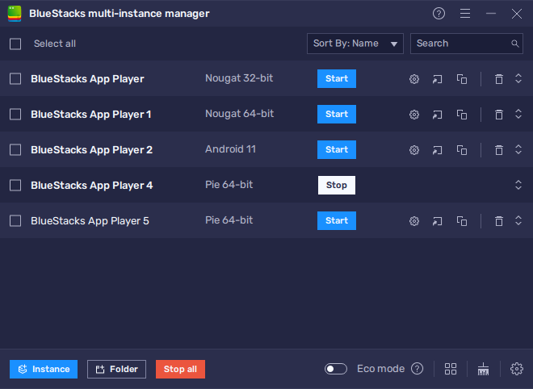Open the Sort By: Name dropdown

pos(355,44)
